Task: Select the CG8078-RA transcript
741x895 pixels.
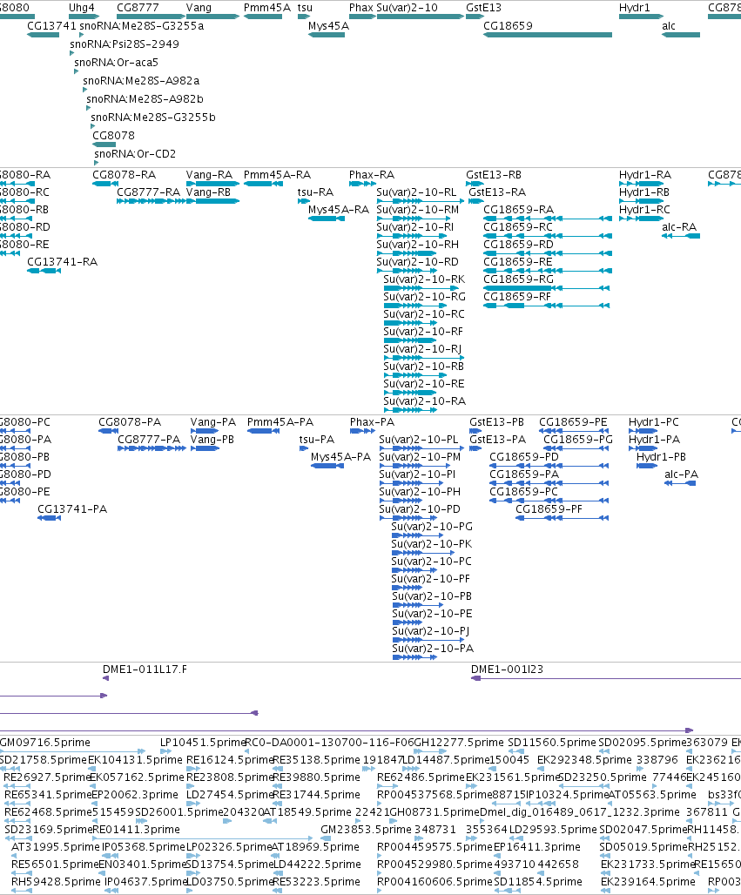Action: coord(105,184)
